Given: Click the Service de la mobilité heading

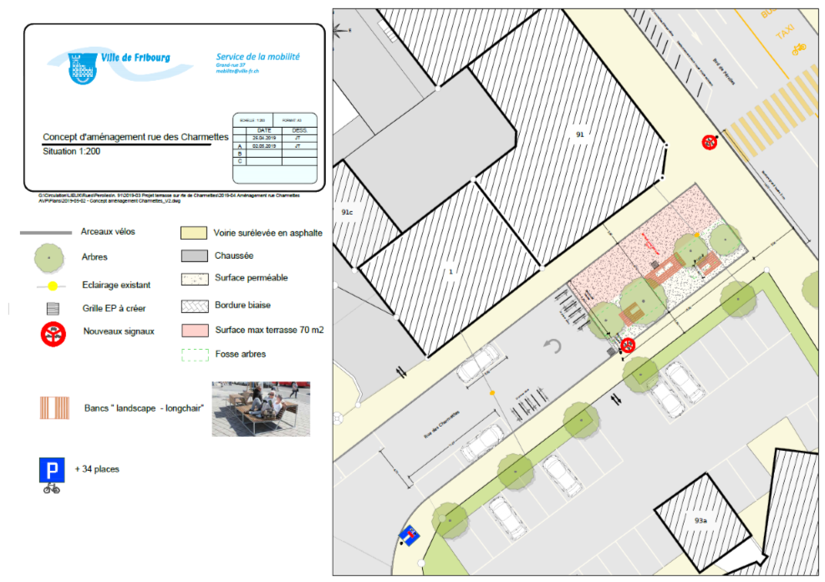Looking at the screenshot, I should 257,57.
